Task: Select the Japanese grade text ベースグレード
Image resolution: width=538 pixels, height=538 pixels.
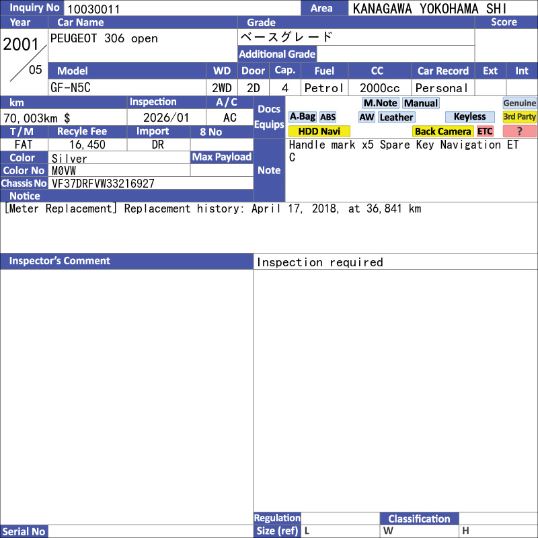Action: tap(286, 37)
